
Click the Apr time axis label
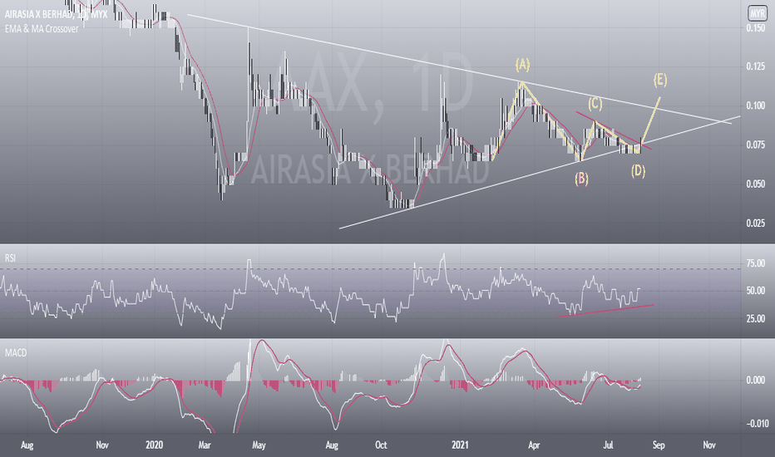[534, 445]
